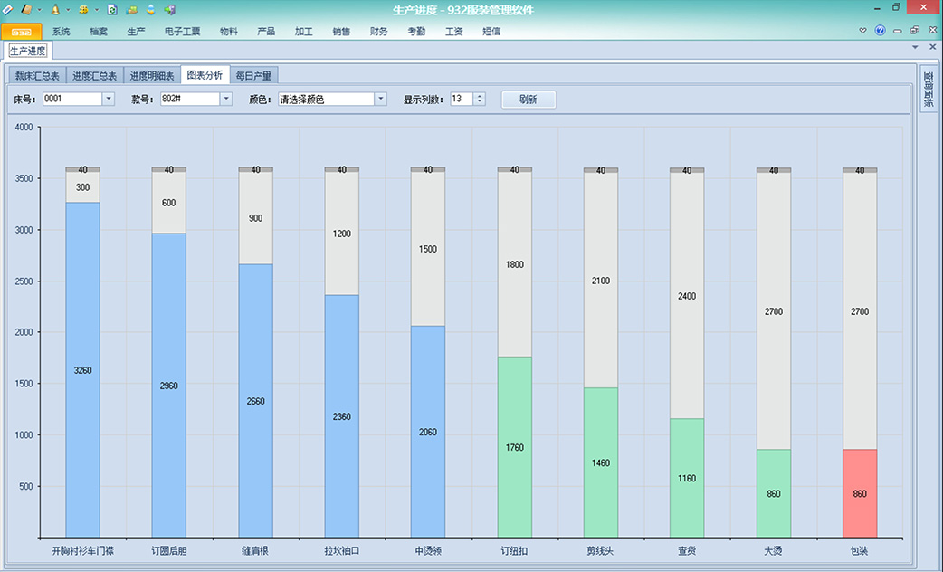Open the document tab list dropdown arrow
The image size is (943, 572).
[915, 47]
